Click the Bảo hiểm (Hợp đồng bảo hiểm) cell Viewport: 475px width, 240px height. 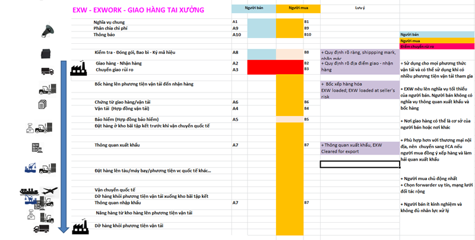[126, 119]
